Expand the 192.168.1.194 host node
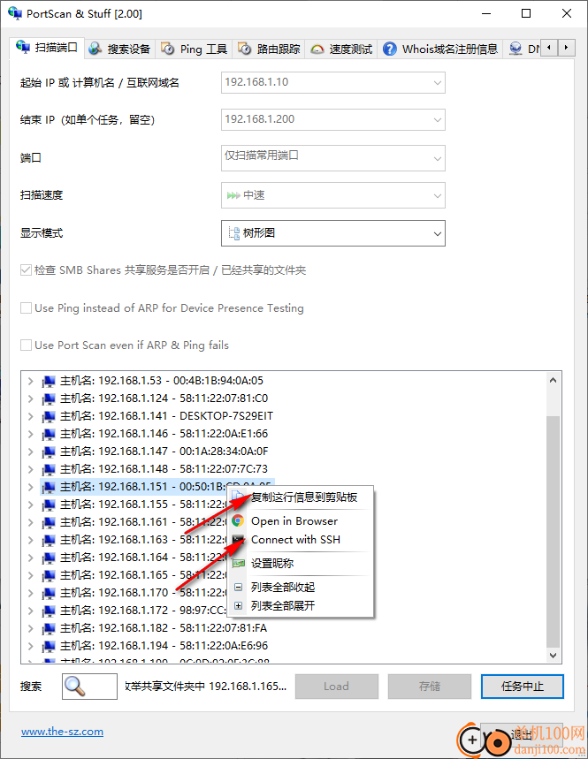588x759 pixels. tap(31, 646)
